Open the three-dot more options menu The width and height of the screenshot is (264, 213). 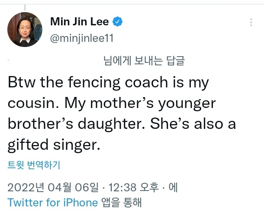(x=251, y=22)
